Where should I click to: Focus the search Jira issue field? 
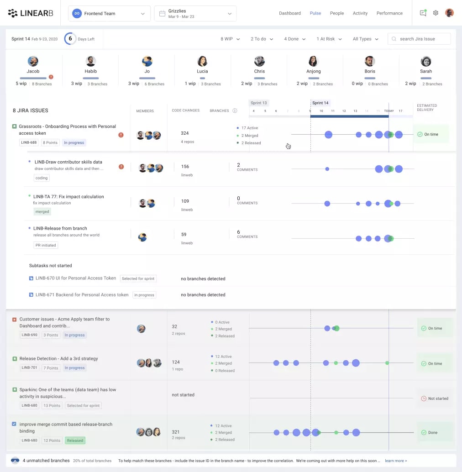click(x=419, y=39)
